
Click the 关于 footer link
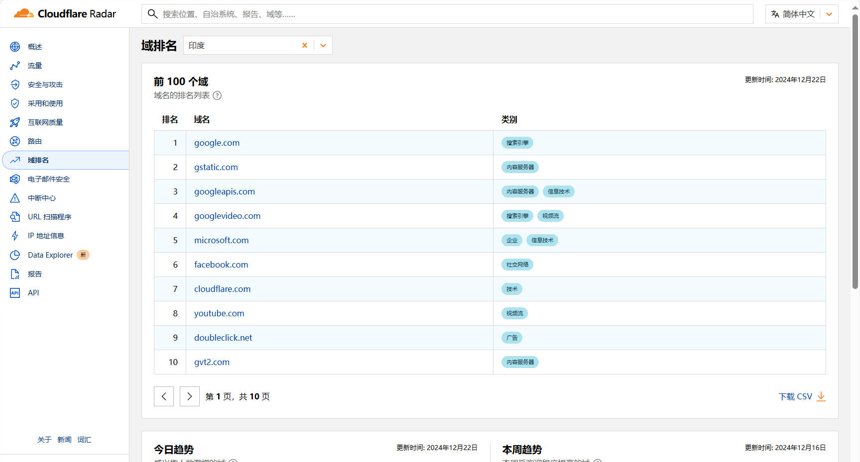[44, 440]
